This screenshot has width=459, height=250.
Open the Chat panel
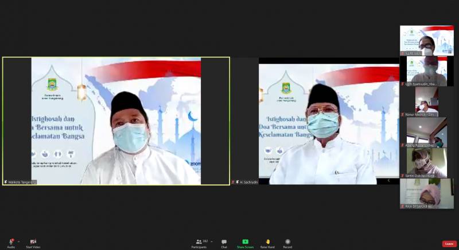tap(224, 243)
